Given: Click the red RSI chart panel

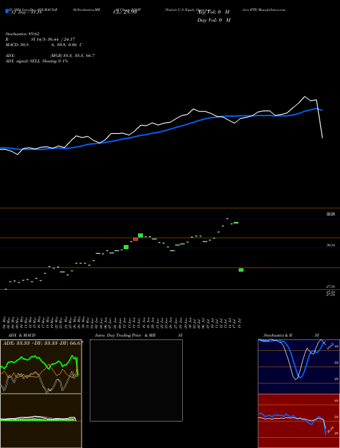Looking at the screenshot, I should [299, 421].
